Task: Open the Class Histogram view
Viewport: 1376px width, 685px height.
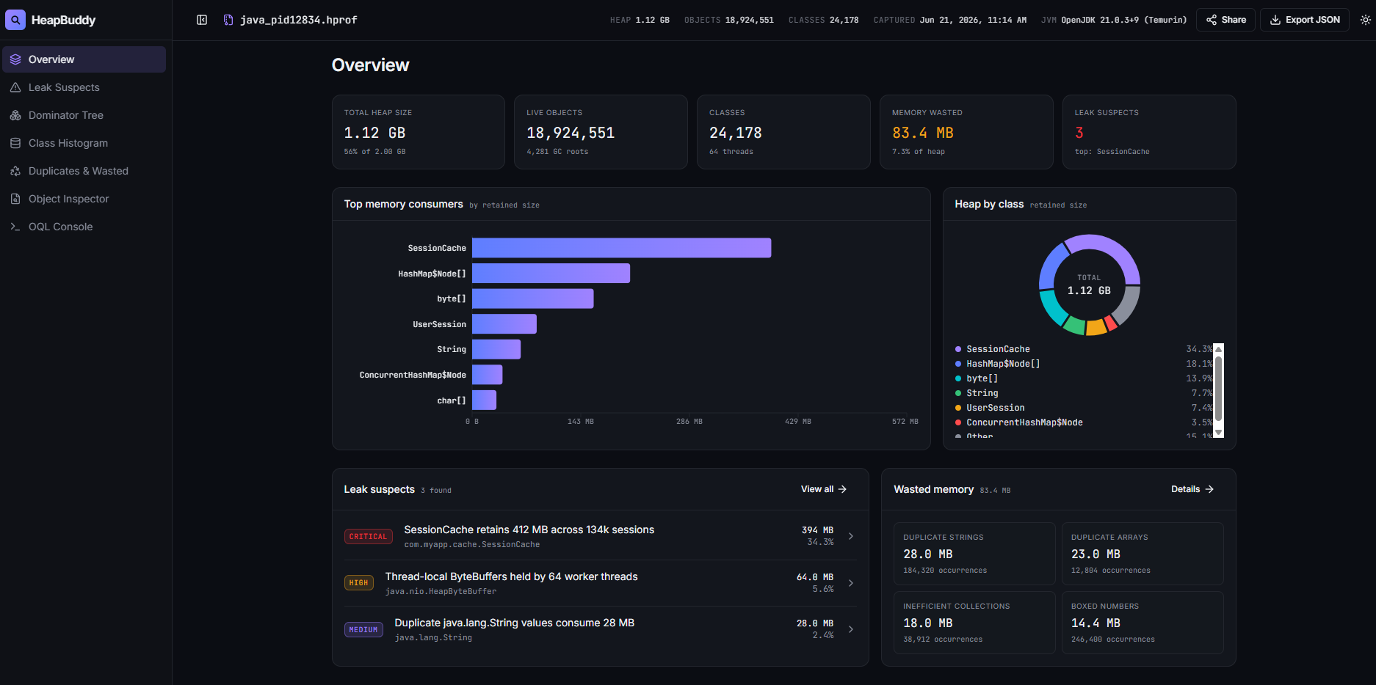Action: click(84, 143)
